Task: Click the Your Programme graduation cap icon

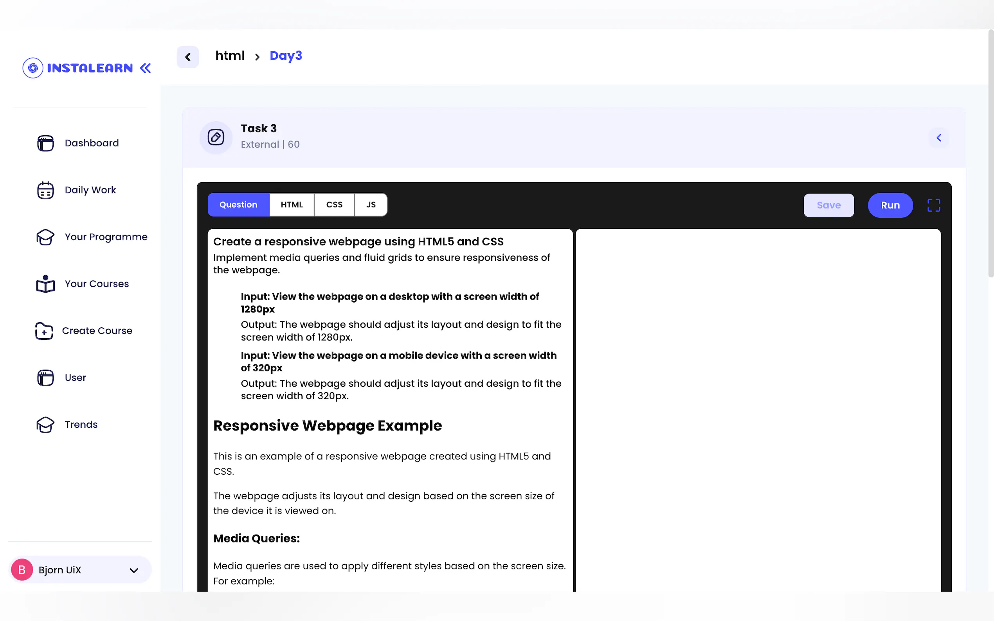Action: coord(45,237)
